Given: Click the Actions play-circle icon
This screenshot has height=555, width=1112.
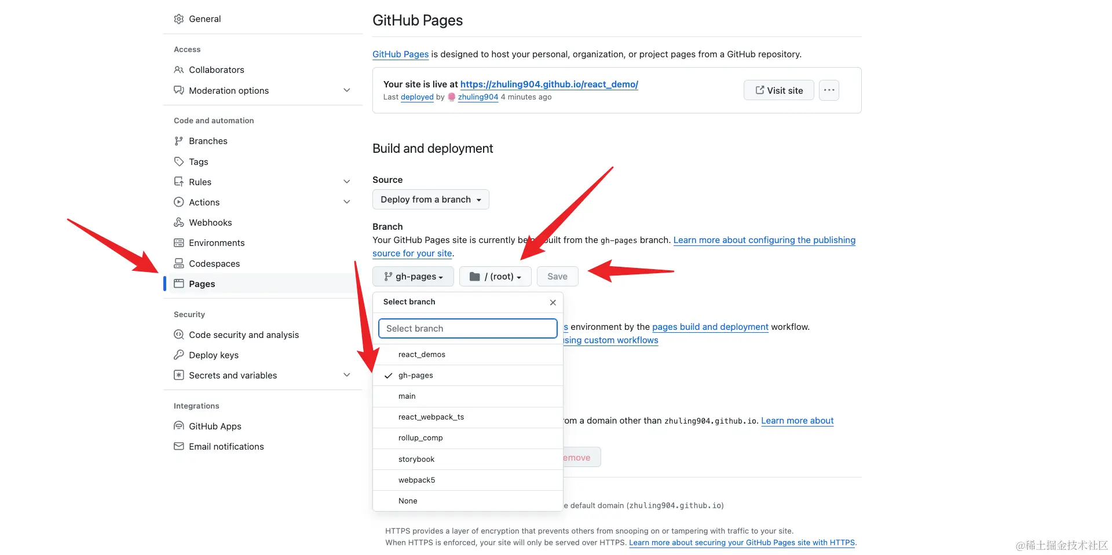Looking at the screenshot, I should [x=179, y=202].
